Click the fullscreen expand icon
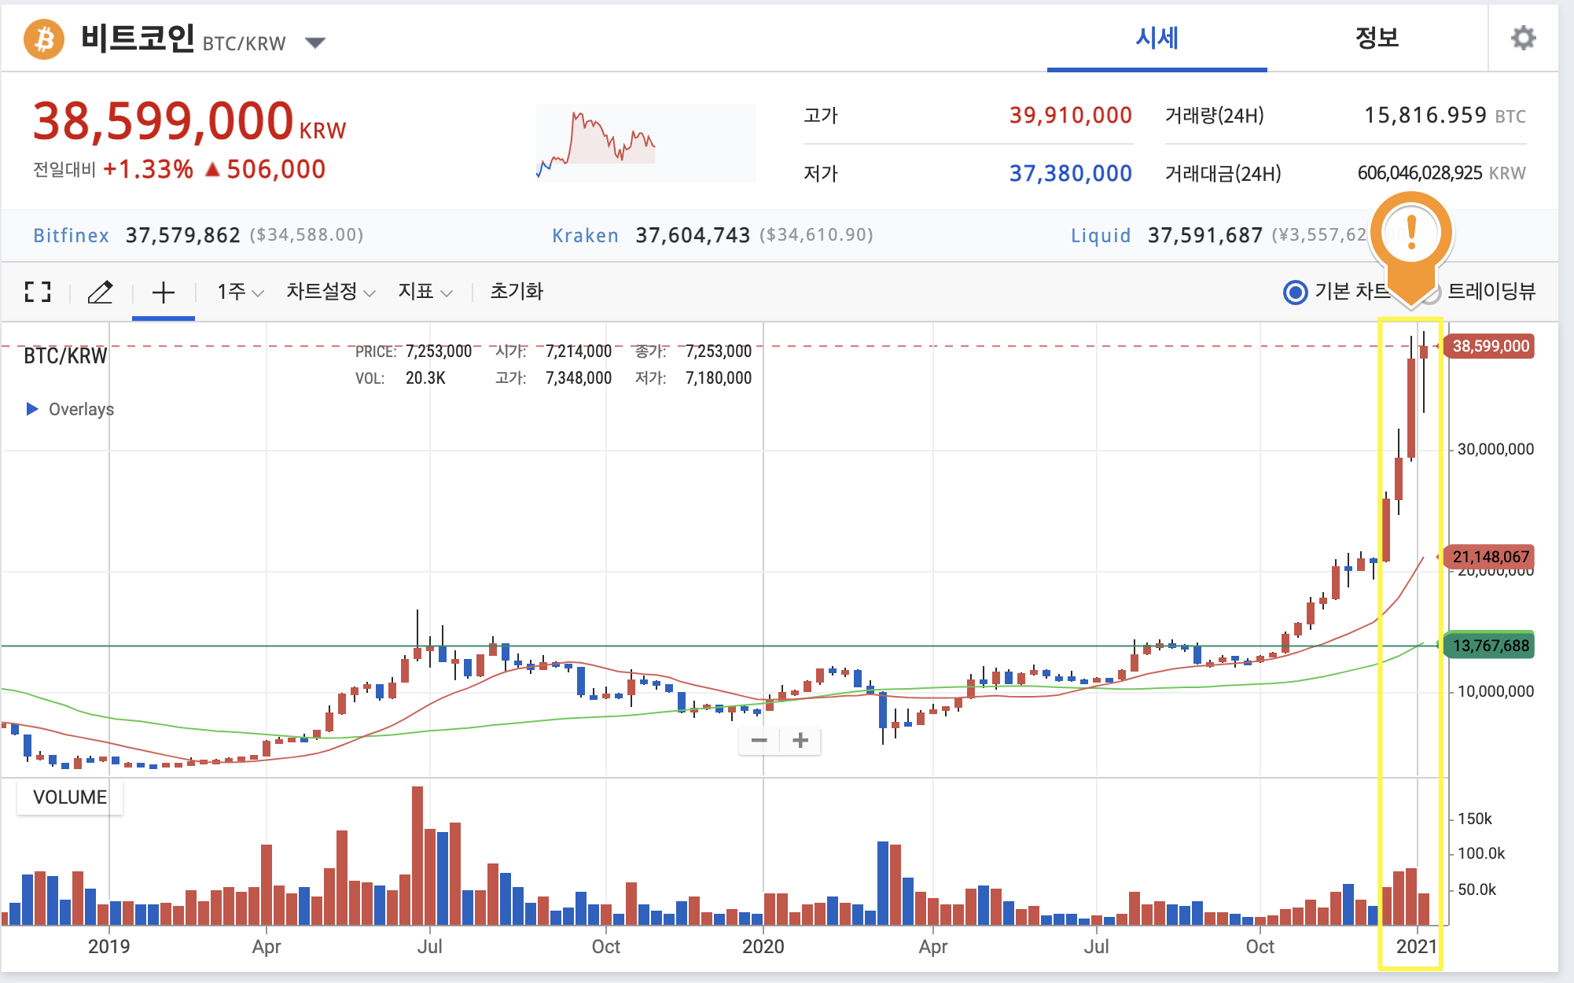The width and height of the screenshot is (1574, 983). (37, 293)
